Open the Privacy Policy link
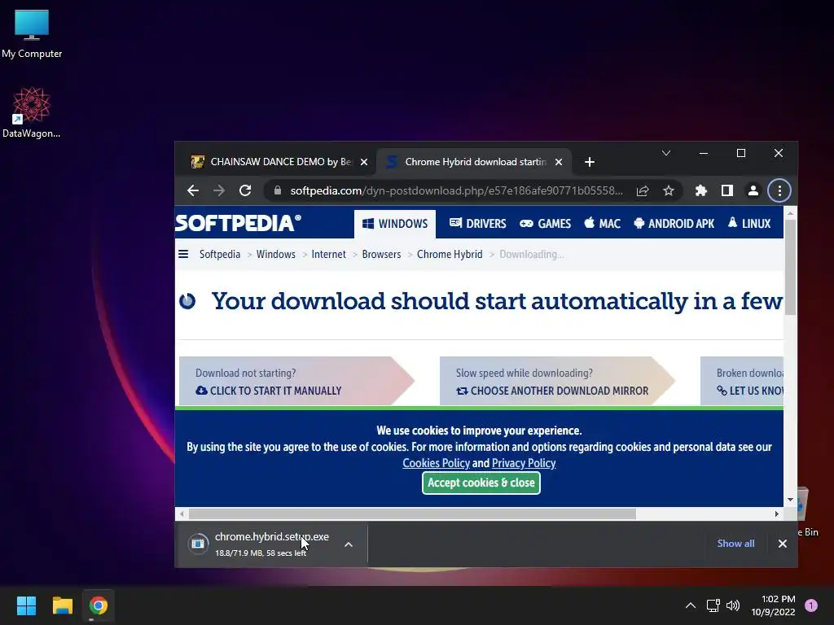 pos(524,463)
